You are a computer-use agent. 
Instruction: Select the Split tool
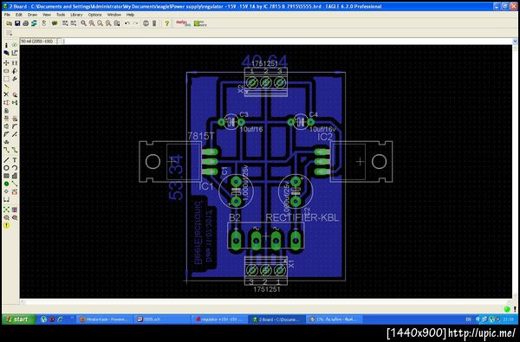coord(6,134)
